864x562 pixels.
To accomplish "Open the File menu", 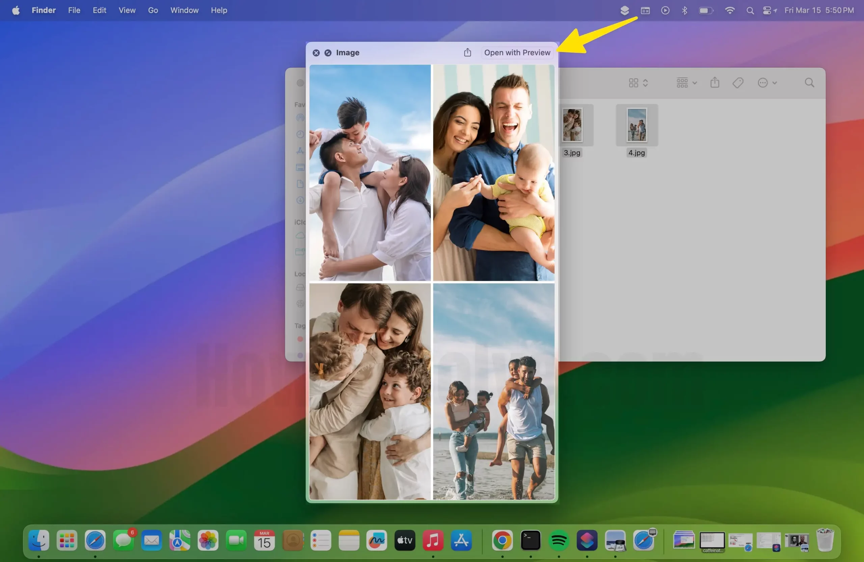I will click(x=74, y=10).
